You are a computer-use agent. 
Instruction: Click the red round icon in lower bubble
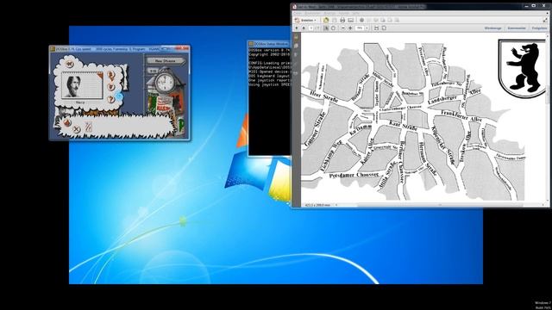(66, 122)
